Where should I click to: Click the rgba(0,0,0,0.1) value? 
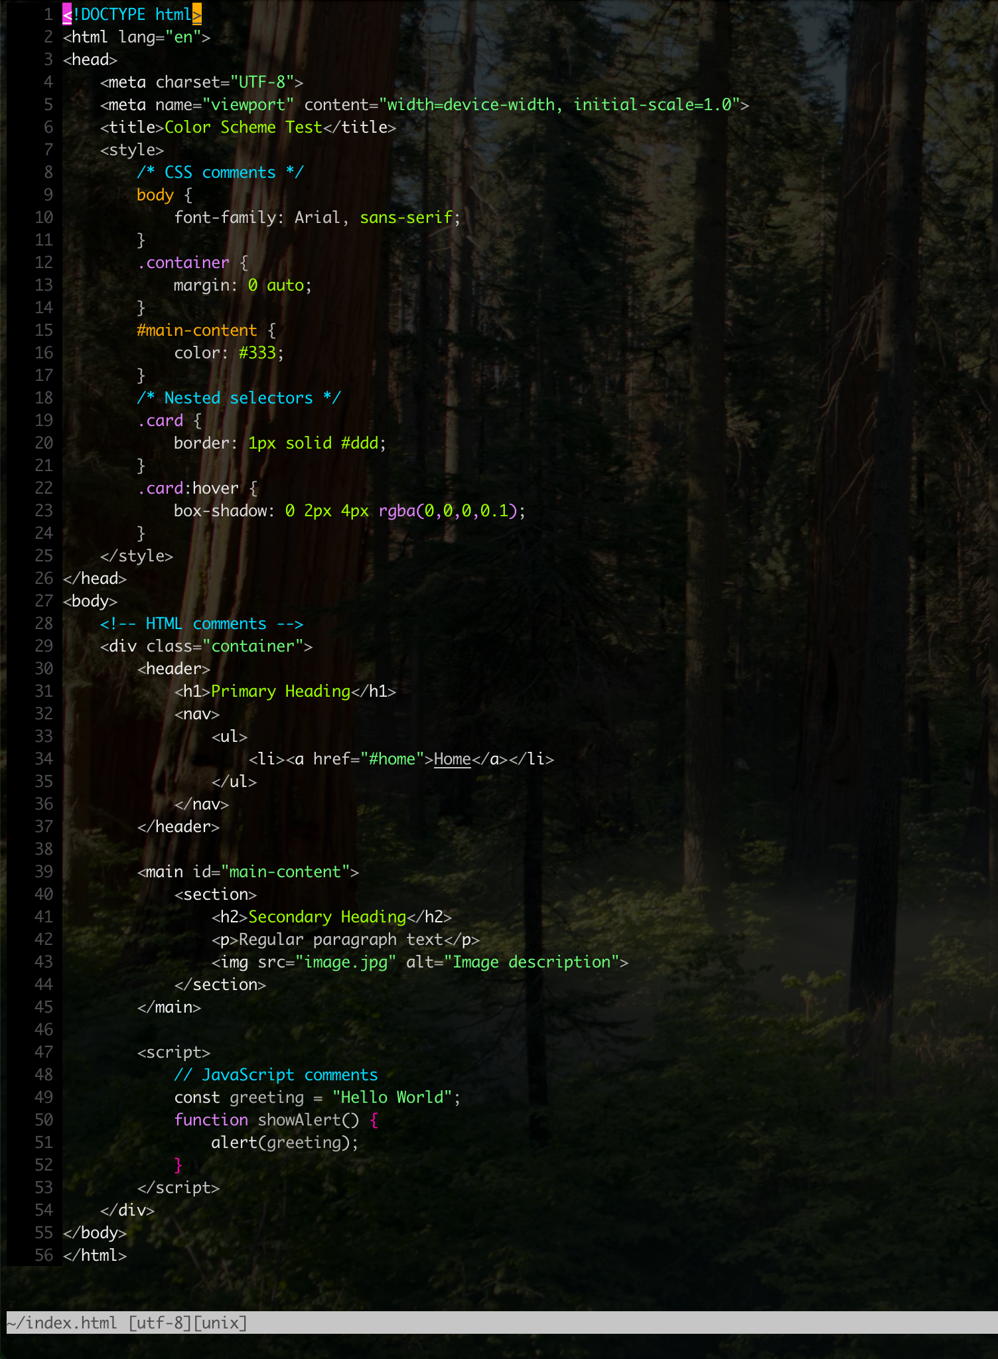[x=448, y=510]
